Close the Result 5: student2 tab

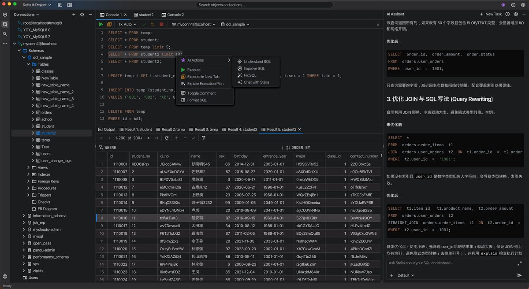tap(299, 130)
